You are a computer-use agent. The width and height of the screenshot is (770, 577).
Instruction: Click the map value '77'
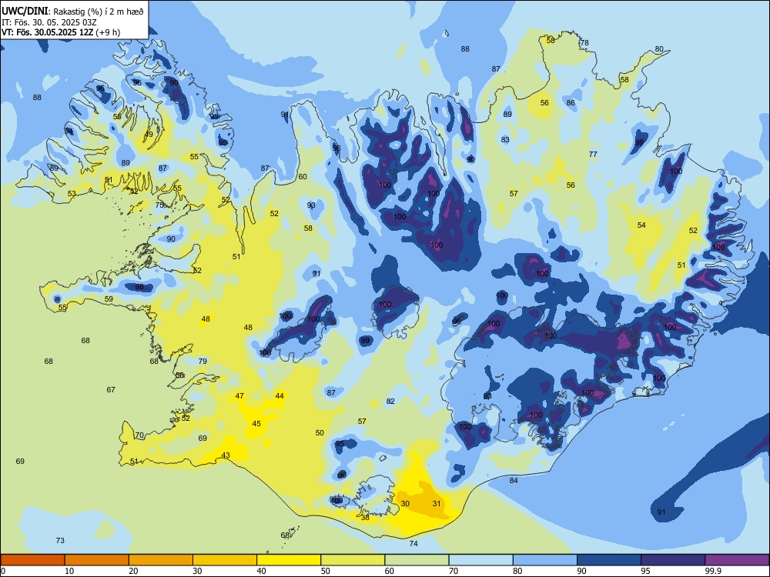(x=593, y=154)
